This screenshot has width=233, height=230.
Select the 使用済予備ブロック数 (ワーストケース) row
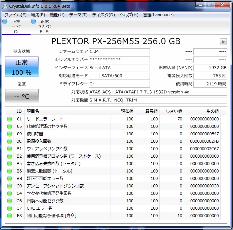(x=113, y=156)
